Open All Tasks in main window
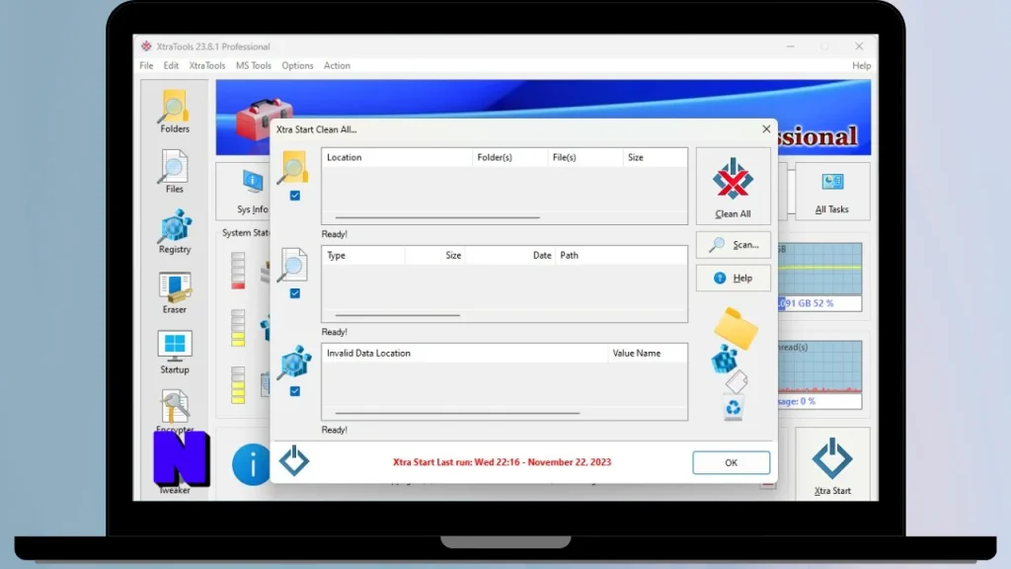The width and height of the screenshot is (1011, 569). (x=831, y=193)
